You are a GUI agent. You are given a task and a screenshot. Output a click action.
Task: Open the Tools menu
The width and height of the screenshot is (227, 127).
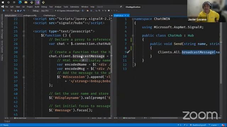point(66,7)
